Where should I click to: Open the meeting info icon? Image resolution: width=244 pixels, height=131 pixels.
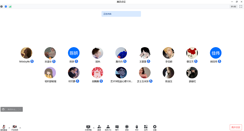coord(1,7)
